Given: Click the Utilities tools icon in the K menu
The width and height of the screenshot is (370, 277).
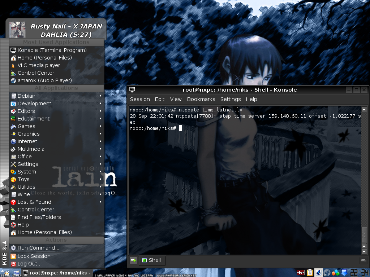Looking at the screenshot, I should [x=13, y=187].
